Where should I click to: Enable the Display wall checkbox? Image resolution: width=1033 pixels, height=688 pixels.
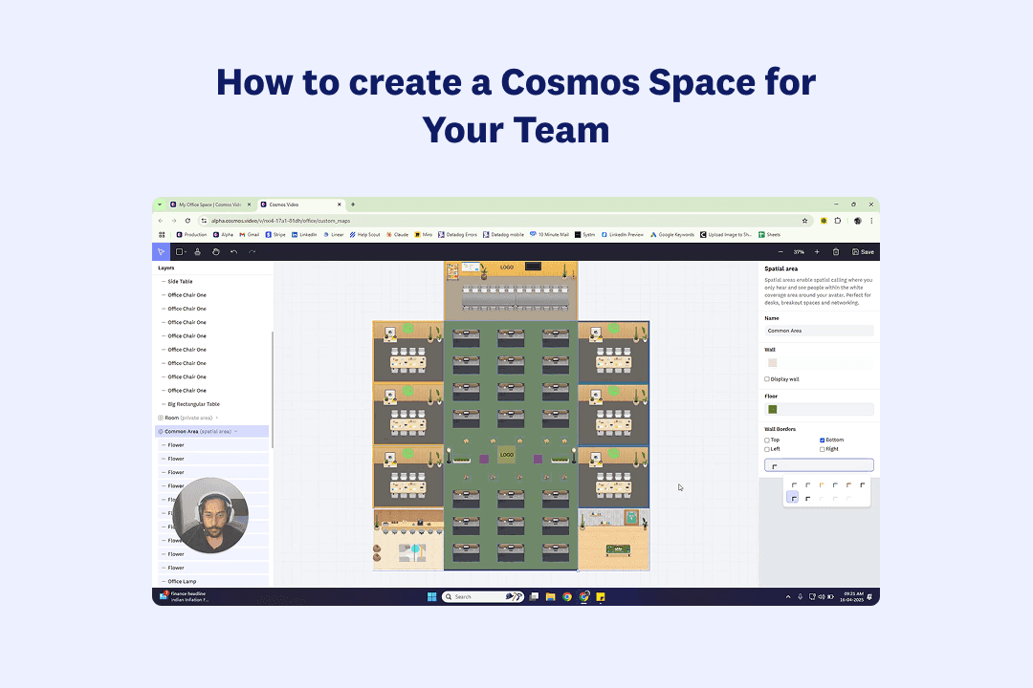tap(767, 378)
